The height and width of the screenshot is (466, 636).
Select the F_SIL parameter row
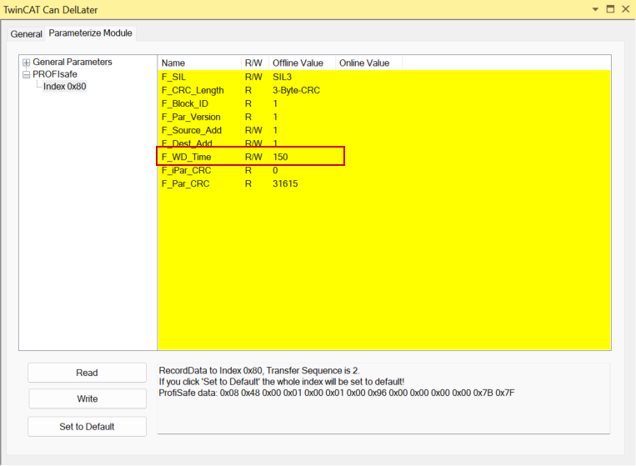point(383,77)
